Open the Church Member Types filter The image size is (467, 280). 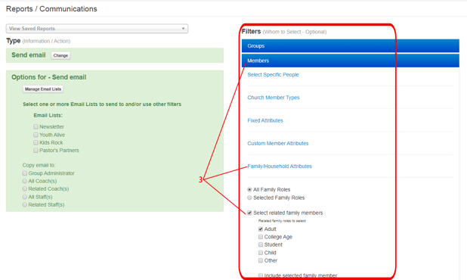click(274, 98)
